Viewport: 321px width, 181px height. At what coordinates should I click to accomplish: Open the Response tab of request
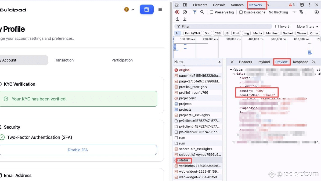(x=301, y=62)
